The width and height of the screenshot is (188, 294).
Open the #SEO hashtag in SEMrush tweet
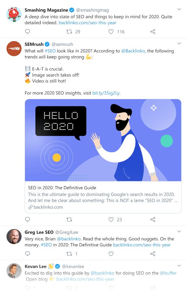tap(50, 51)
